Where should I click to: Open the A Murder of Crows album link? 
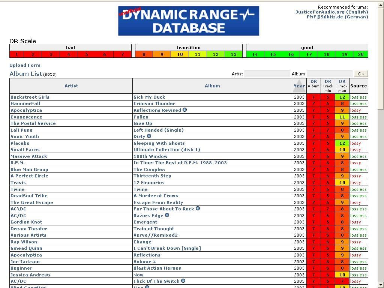[156, 196]
